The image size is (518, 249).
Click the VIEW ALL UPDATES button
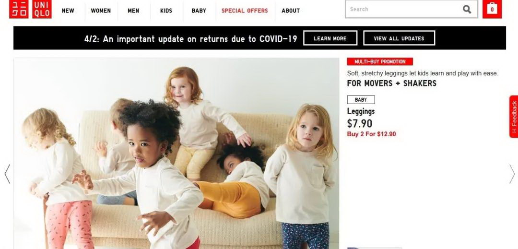click(399, 38)
